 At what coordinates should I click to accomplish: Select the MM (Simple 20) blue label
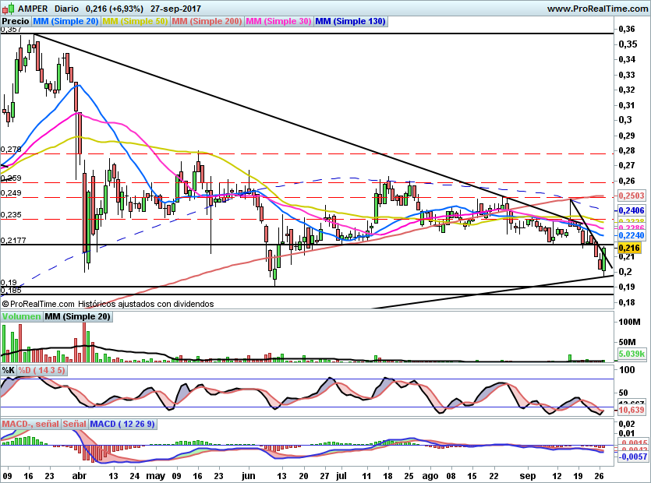tap(65, 21)
